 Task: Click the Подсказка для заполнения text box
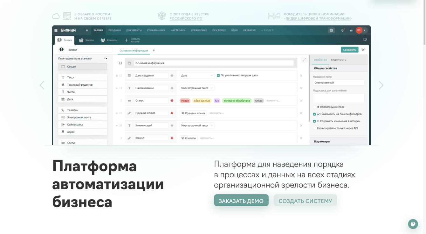click(339, 98)
